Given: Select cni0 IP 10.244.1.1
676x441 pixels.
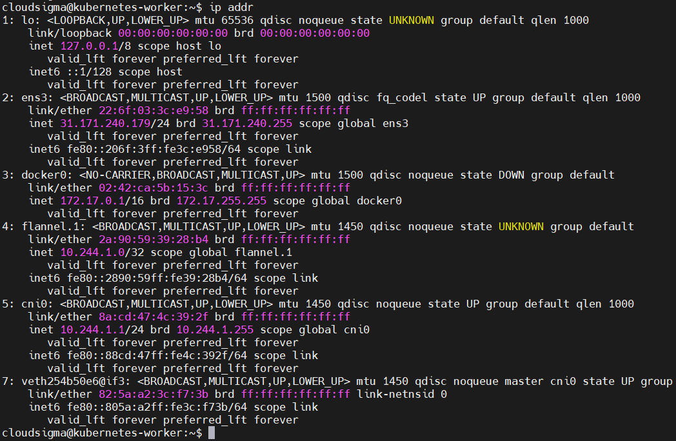Looking at the screenshot, I should (92, 330).
